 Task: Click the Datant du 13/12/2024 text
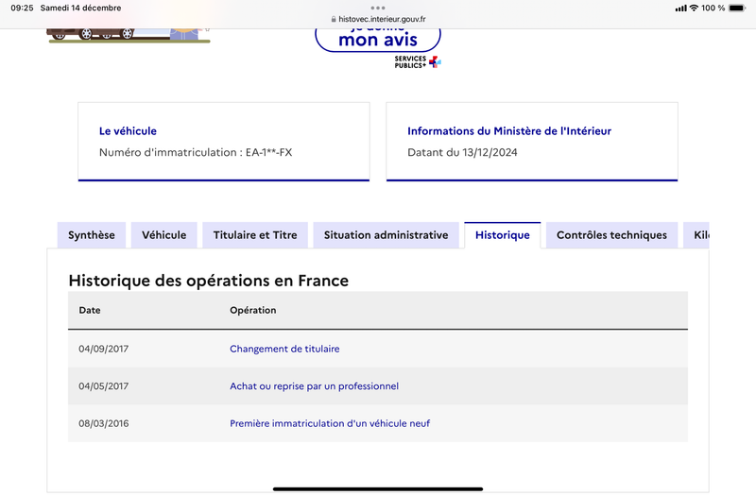(462, 152)
